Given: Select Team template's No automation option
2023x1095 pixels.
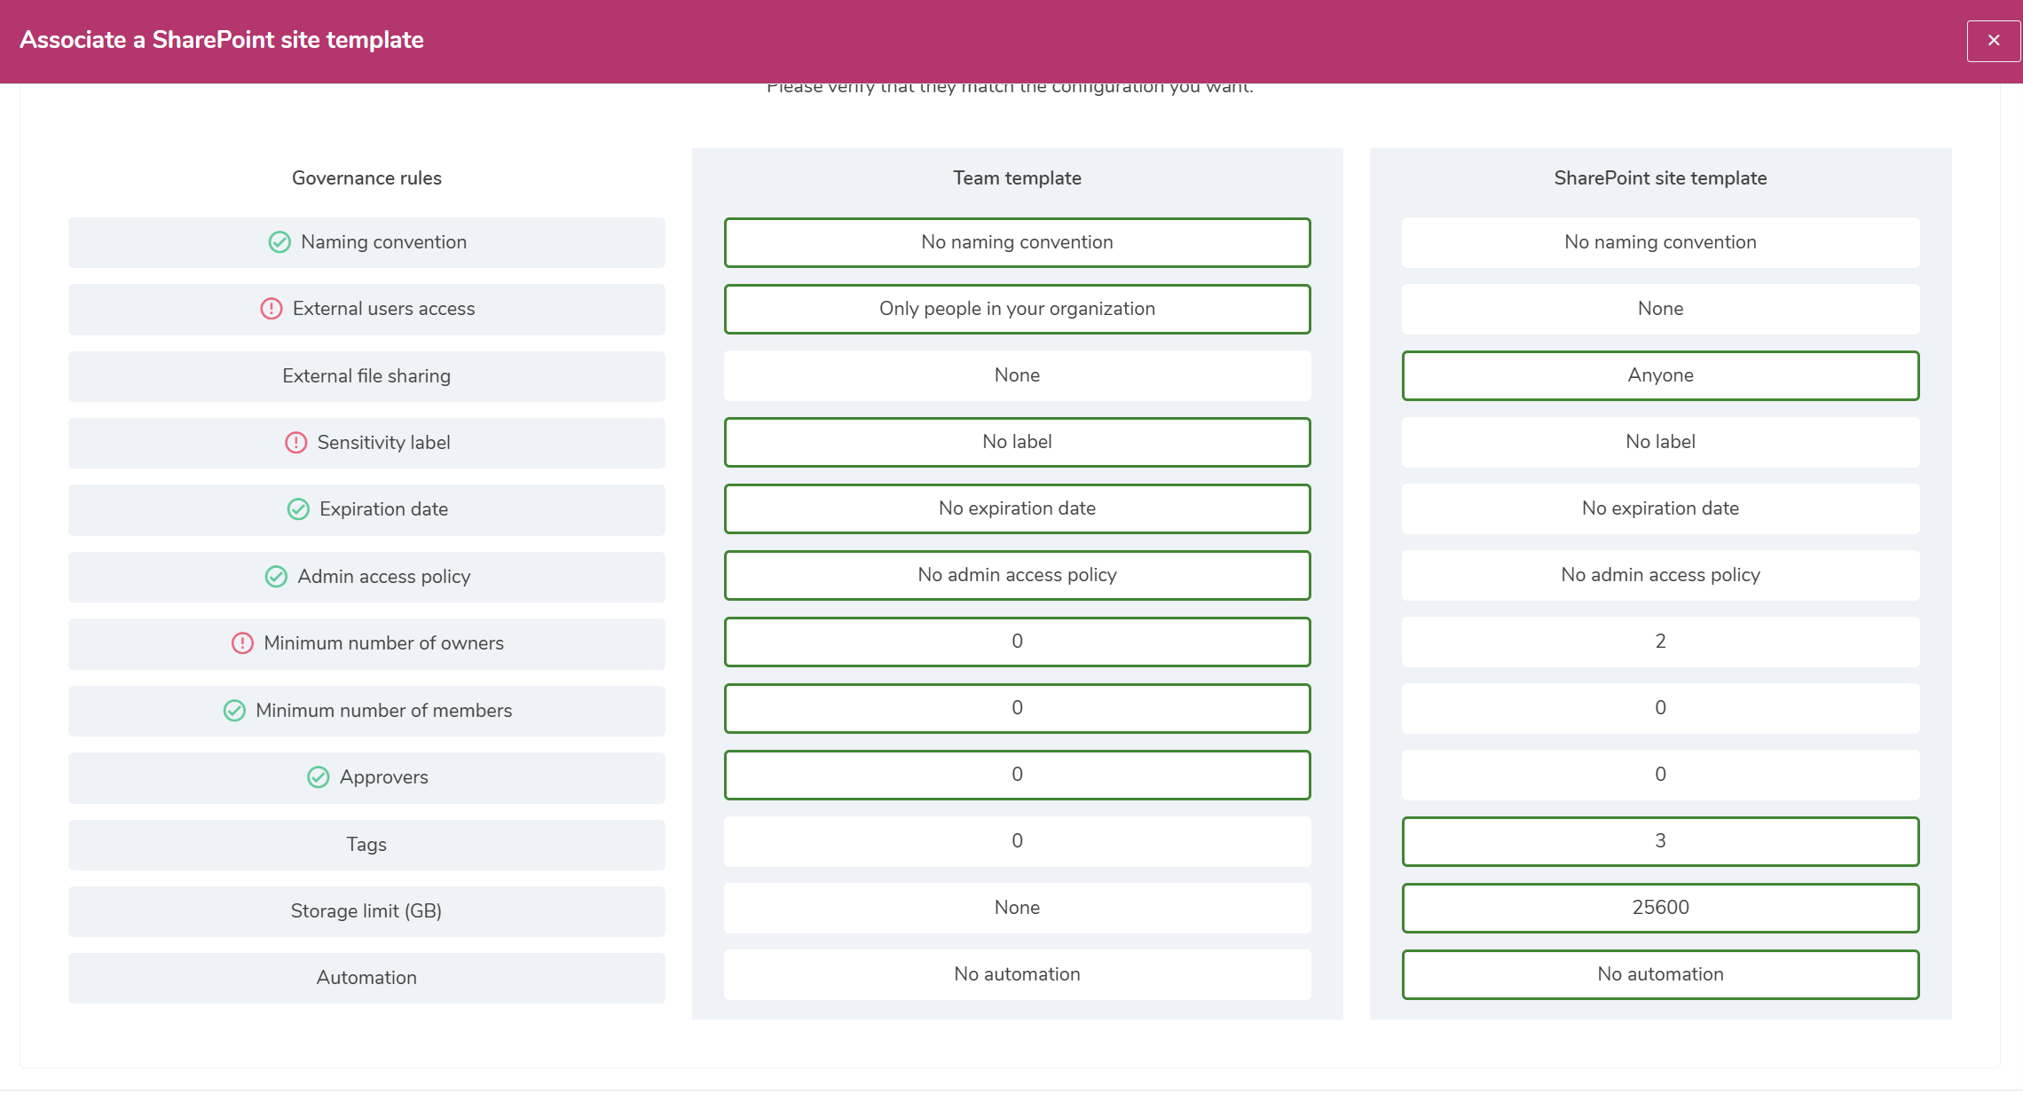Looking at the screenshot, I should [x=1017, y=974].
